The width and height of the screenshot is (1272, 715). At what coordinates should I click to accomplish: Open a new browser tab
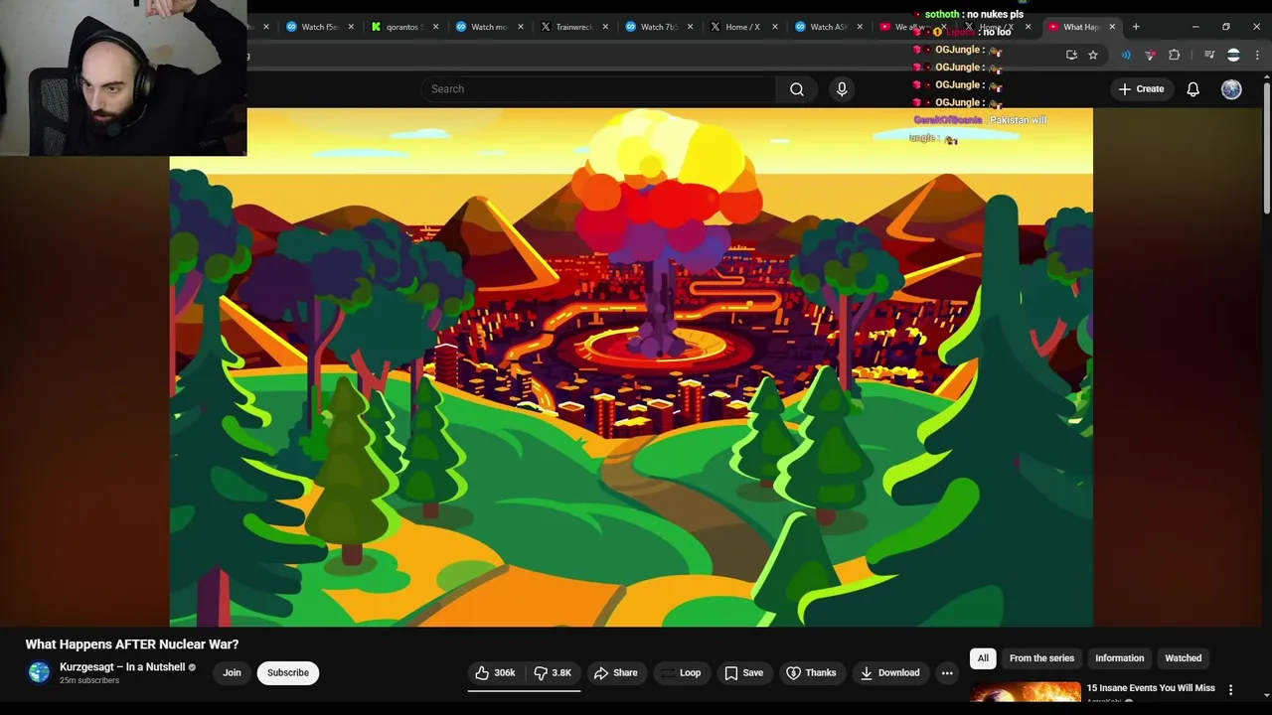click(x=1136, y=27)
